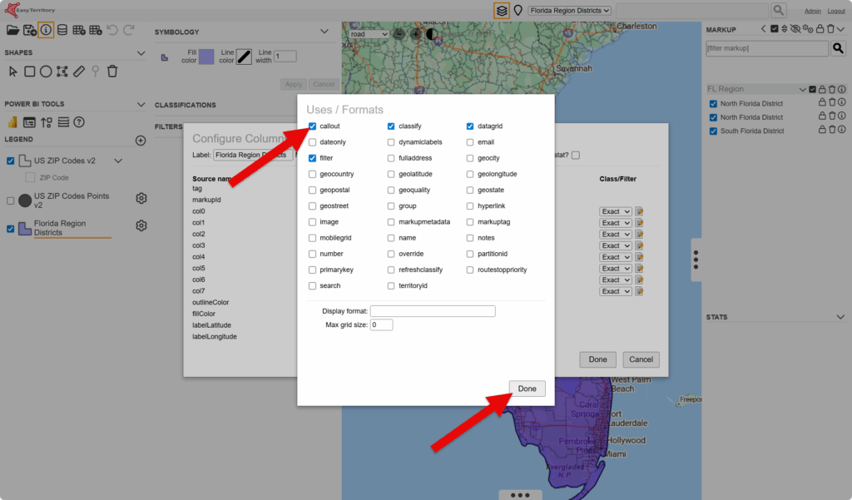The height and width of the screenshot is (500, 852).
Task: Open settings gear for Florida Region Districts
Action: point(141,226)
